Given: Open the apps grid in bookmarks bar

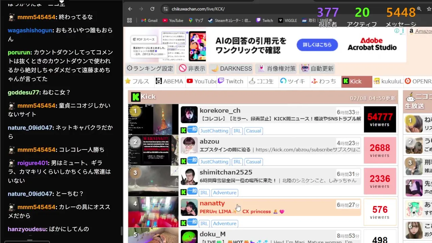Looking at the screenshot, I should [130, 20].
